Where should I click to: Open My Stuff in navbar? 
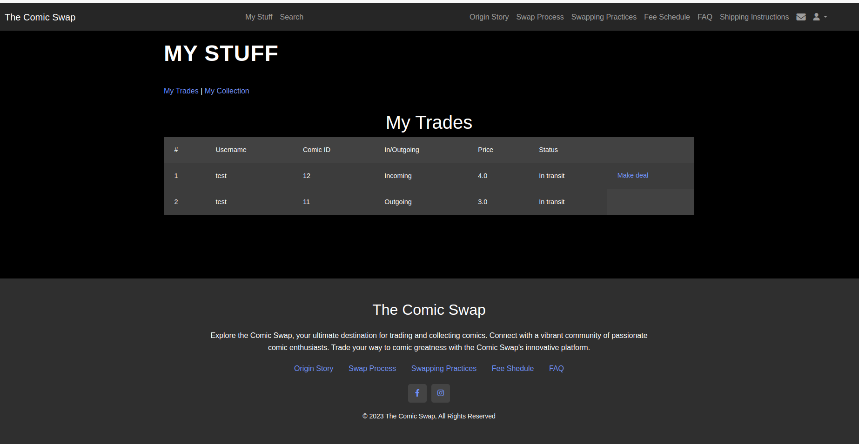(x=259, y=17)
